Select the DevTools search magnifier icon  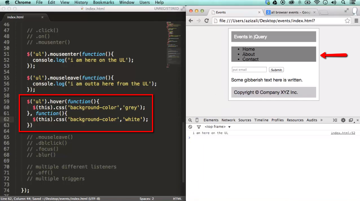pyautogui.click(x=190, y=120)
